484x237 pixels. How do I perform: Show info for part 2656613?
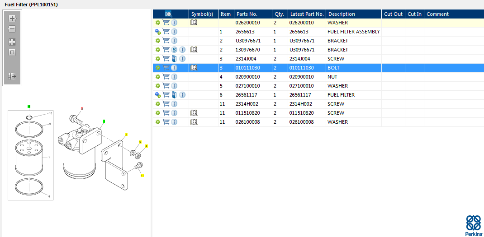pos(174,32)
